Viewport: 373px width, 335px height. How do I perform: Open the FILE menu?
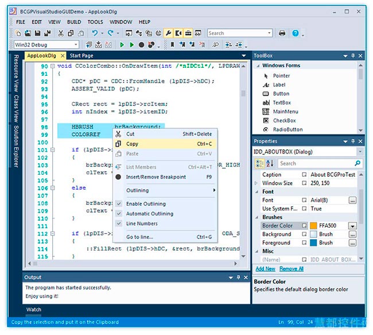pyautogui.click(x=21, y=22)
